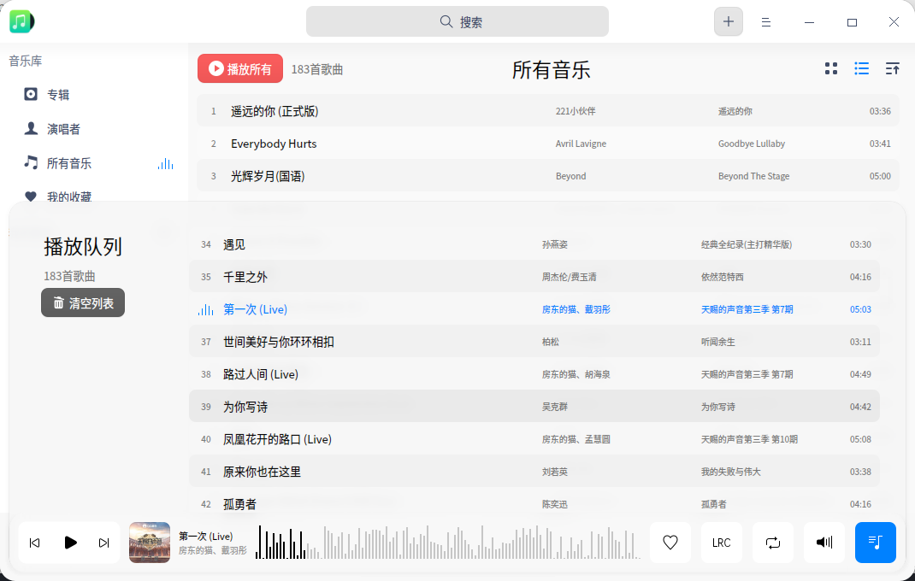
Task: Switch to icon grid view
Action: click(831, 69)
